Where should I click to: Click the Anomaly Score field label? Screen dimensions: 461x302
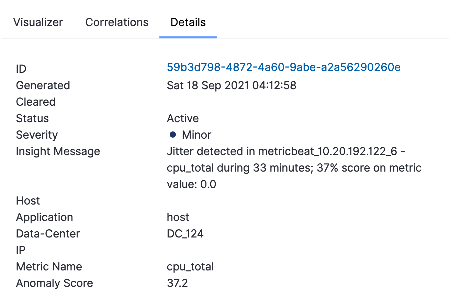[54, 283]
